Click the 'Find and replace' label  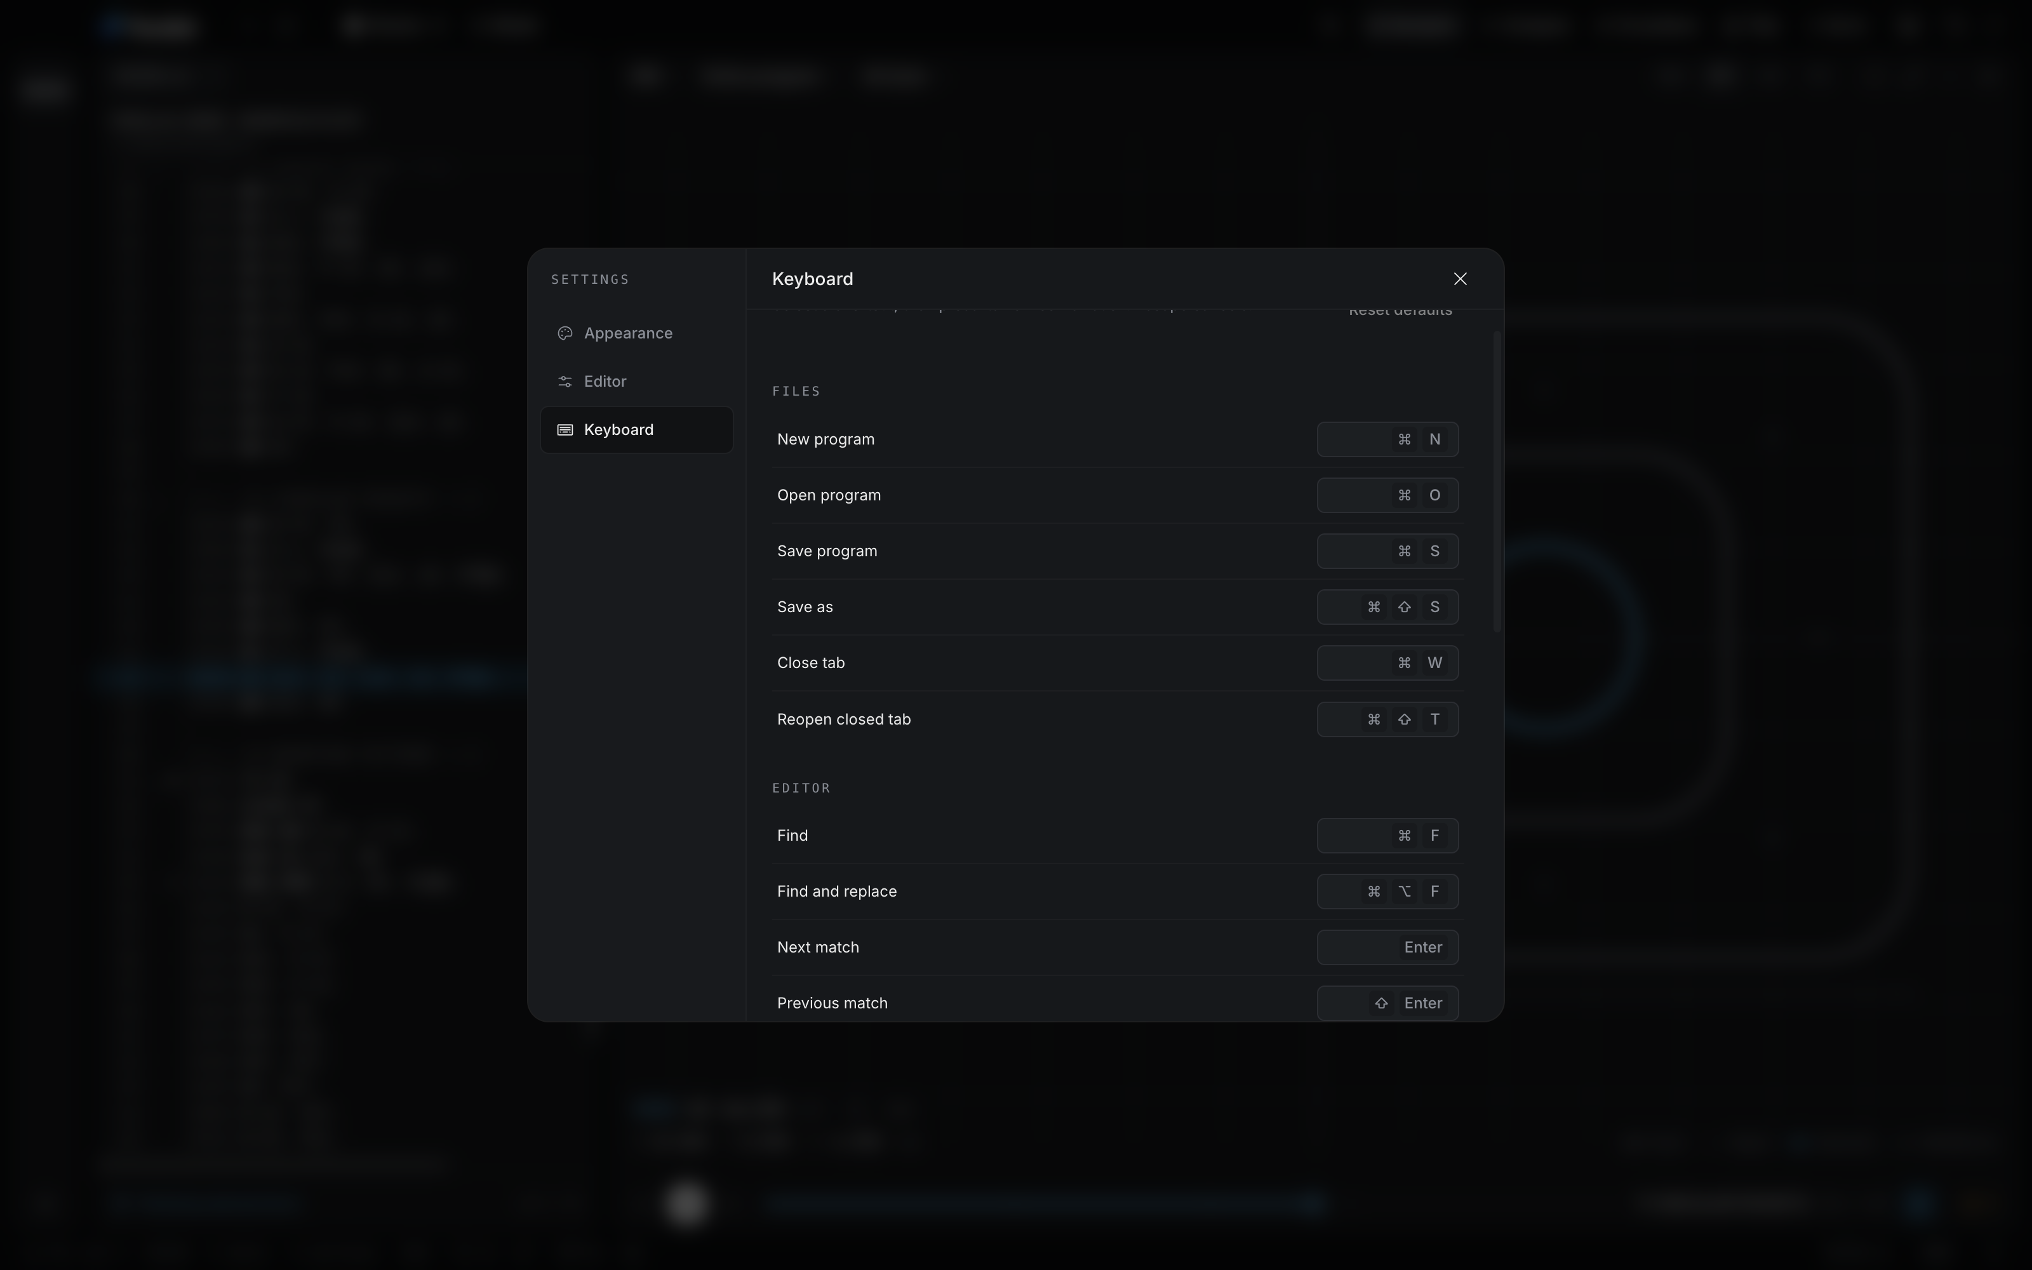[x=836, y=891]
